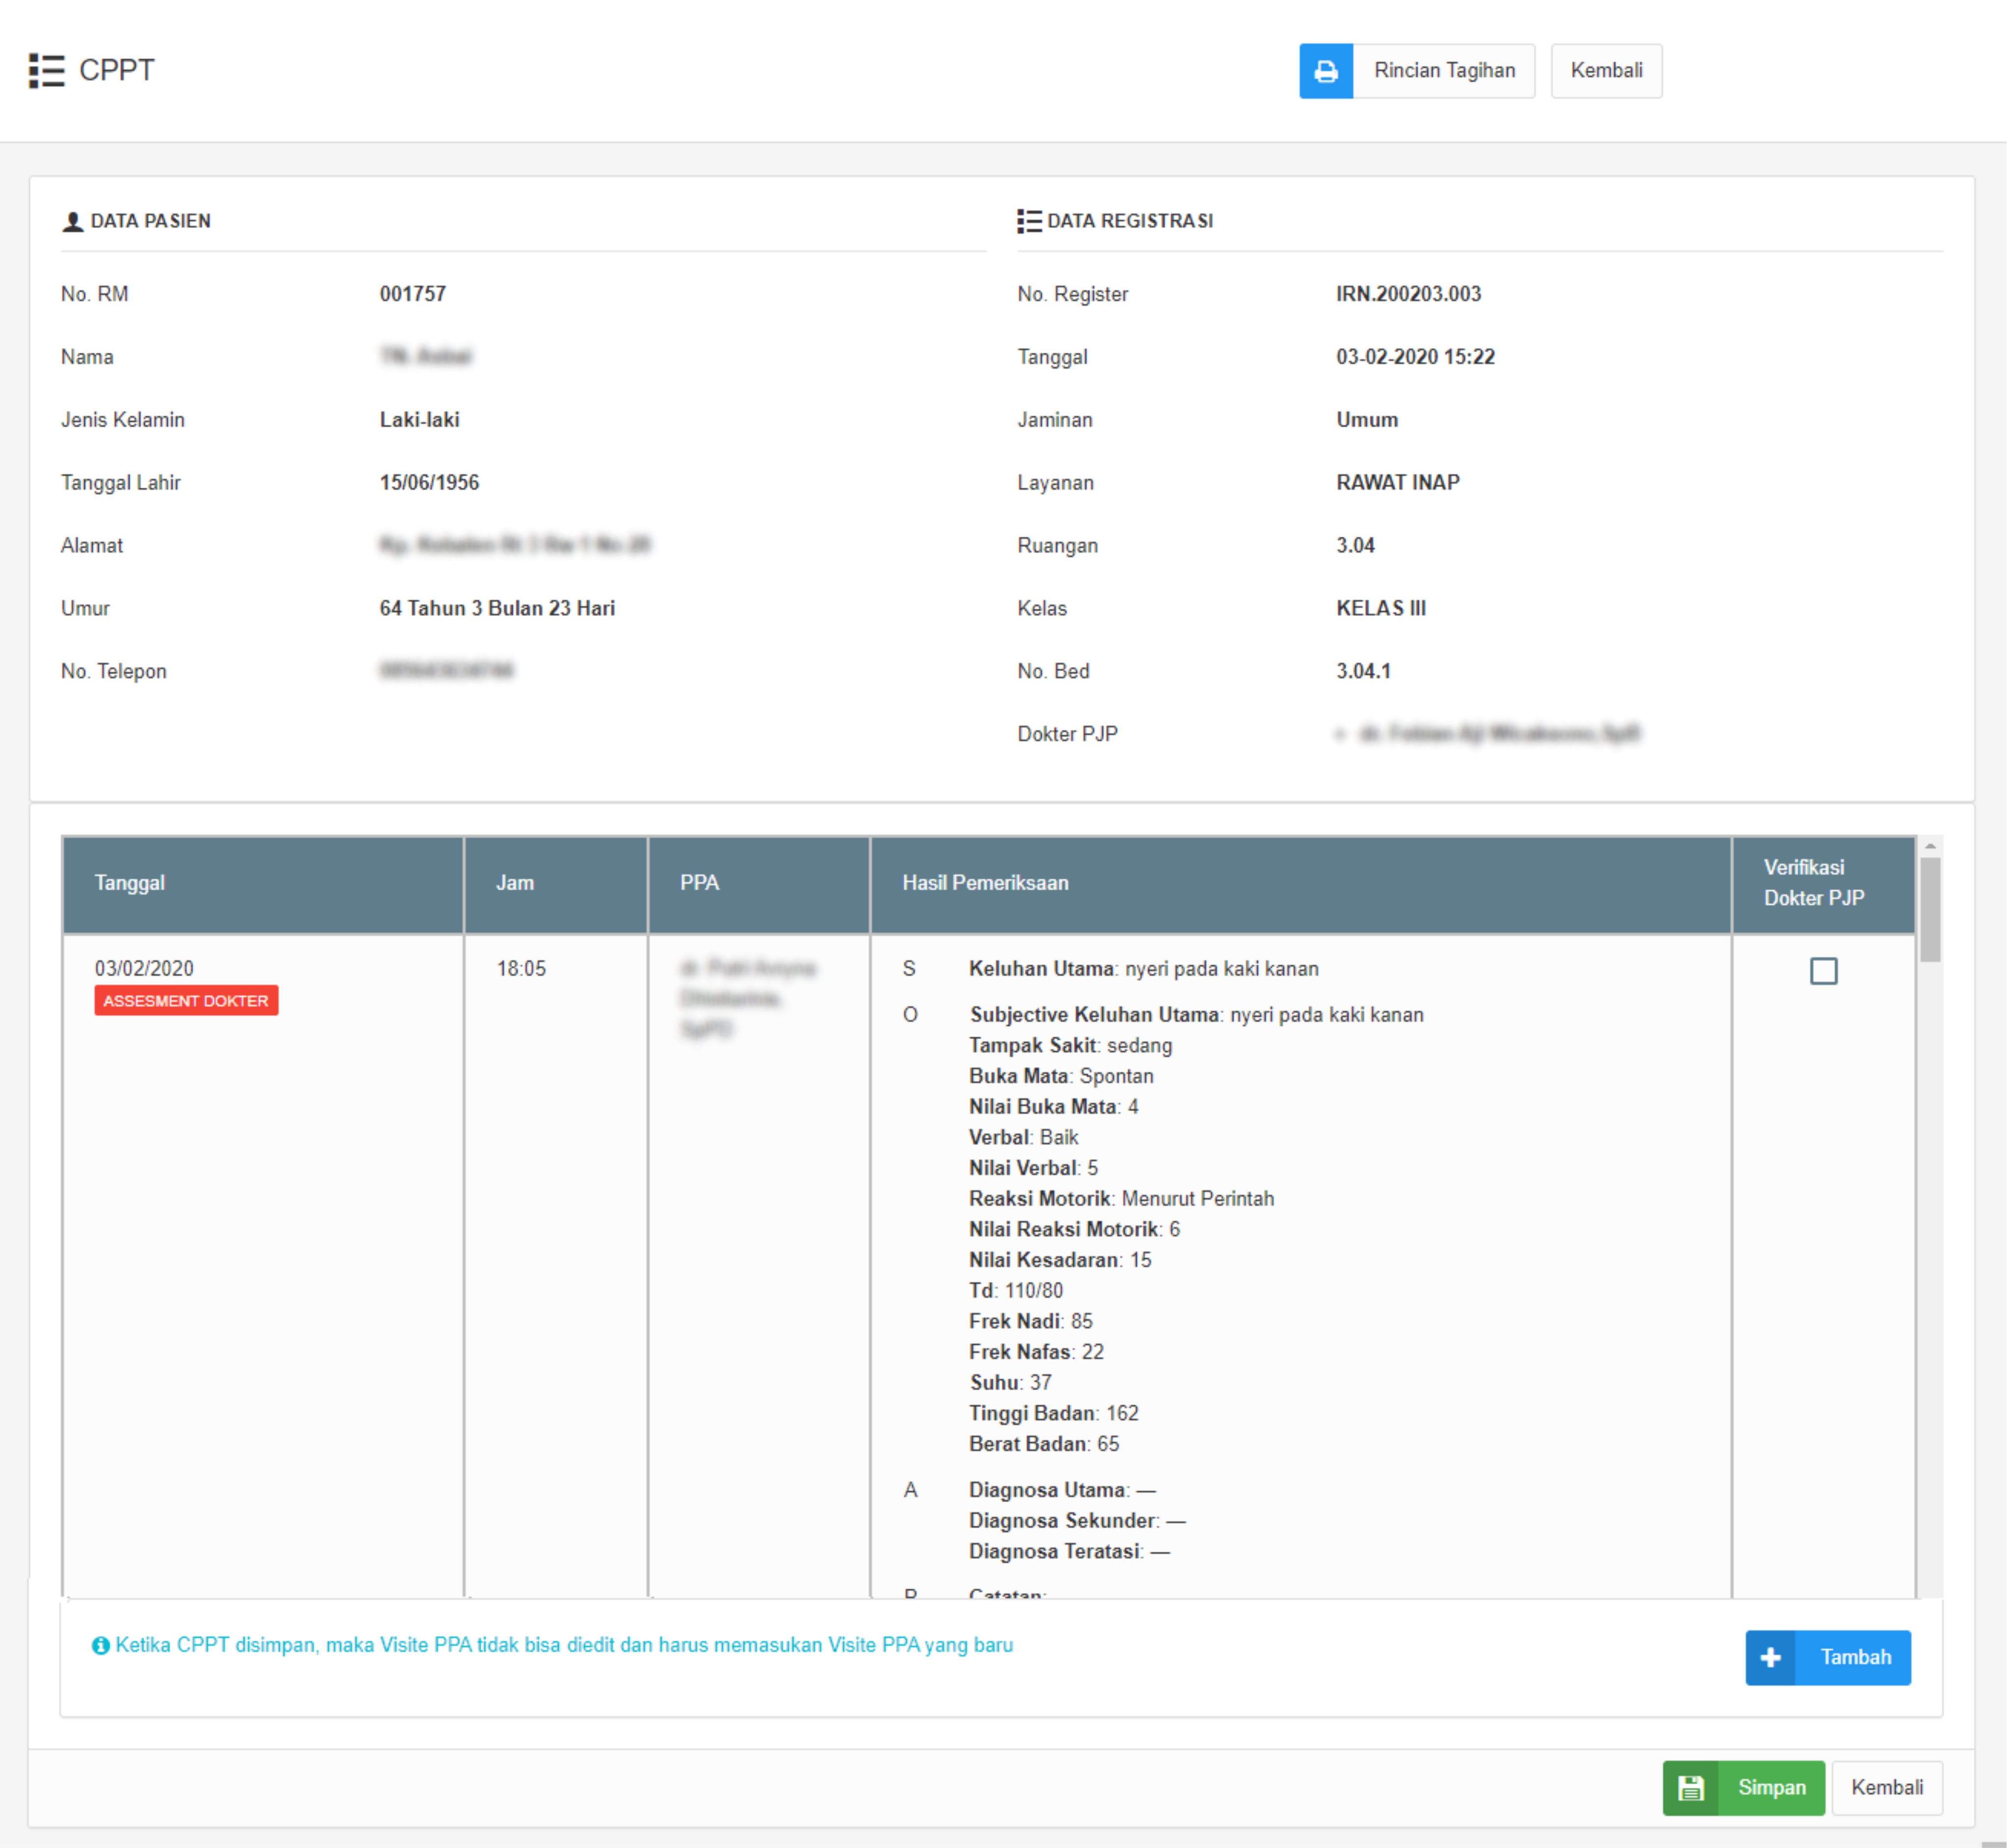Click the info icon beside CPPT notice
The image size is (2007, 1848).
(100, 1645)
